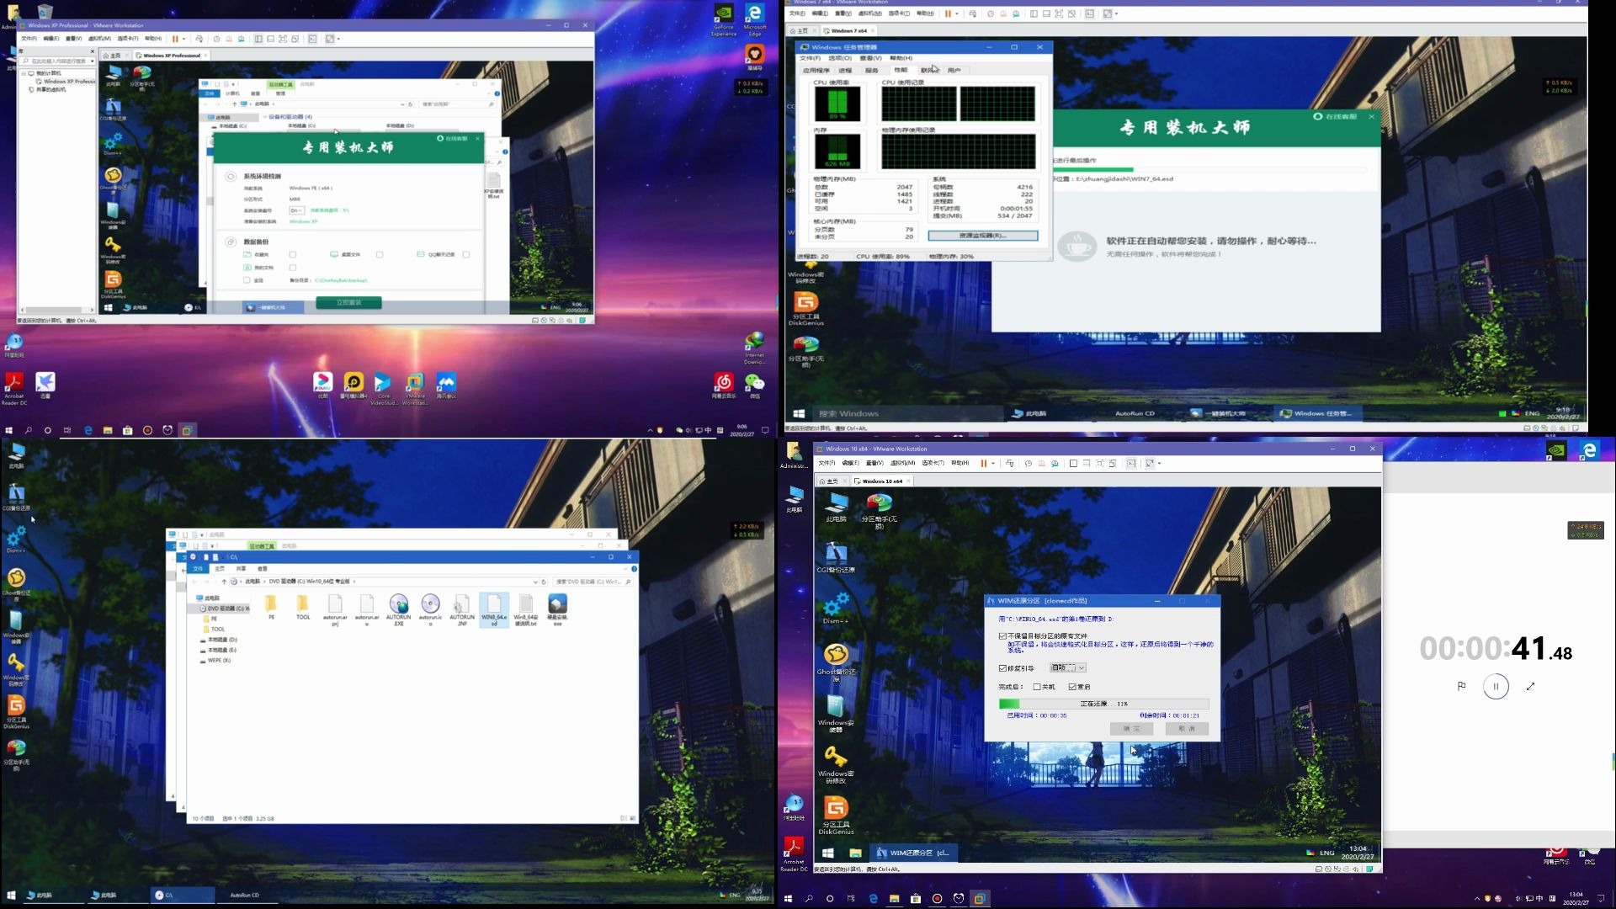Screen dimensions: 1616x909
Task: Open the D:\ install drive dropdown in 装机大师
Action: [296, 210]
